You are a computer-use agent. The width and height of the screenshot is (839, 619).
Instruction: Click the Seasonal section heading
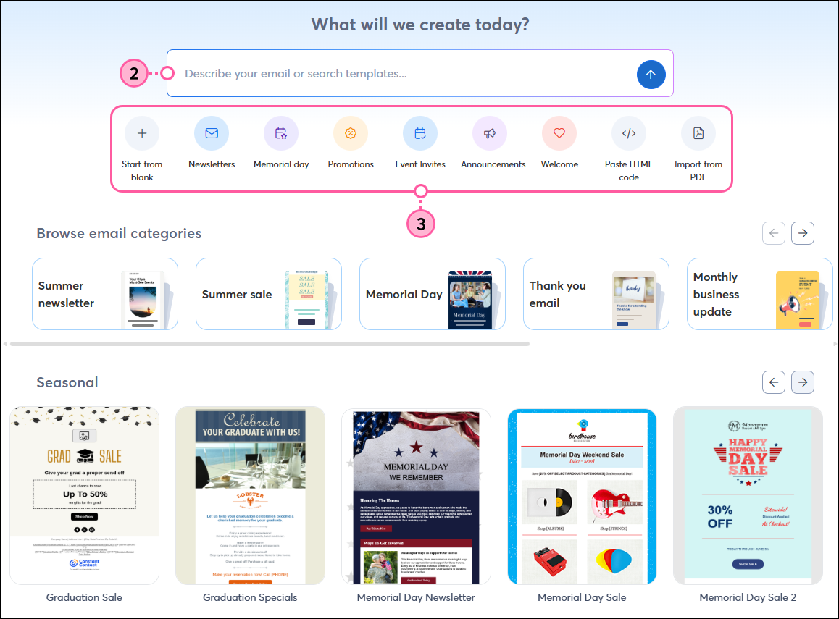67,382
